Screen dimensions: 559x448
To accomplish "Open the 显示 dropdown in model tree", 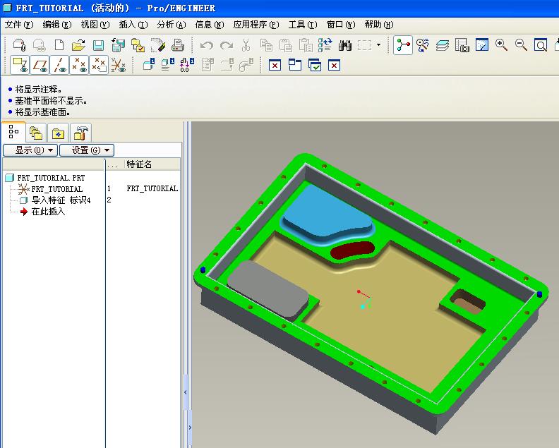I will (x=30, y=150).
